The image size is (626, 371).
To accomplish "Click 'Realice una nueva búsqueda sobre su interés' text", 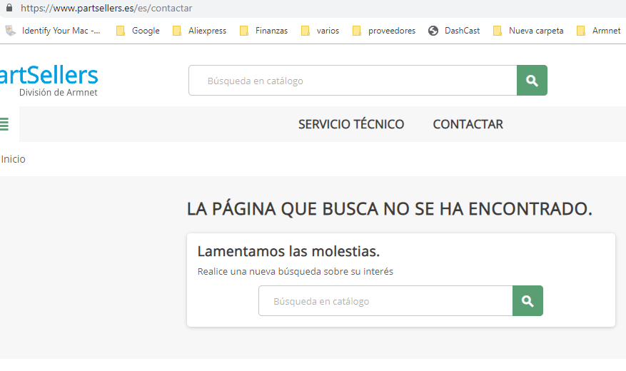I will tap(295, 272).
